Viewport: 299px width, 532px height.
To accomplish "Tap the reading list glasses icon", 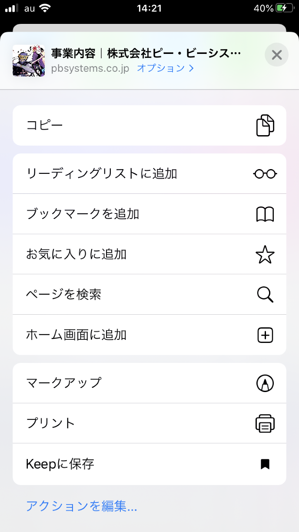I will click(x=265, y=174).
